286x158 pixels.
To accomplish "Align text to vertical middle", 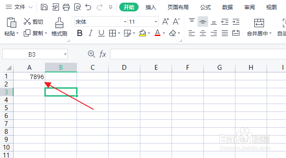I will 203,22.
